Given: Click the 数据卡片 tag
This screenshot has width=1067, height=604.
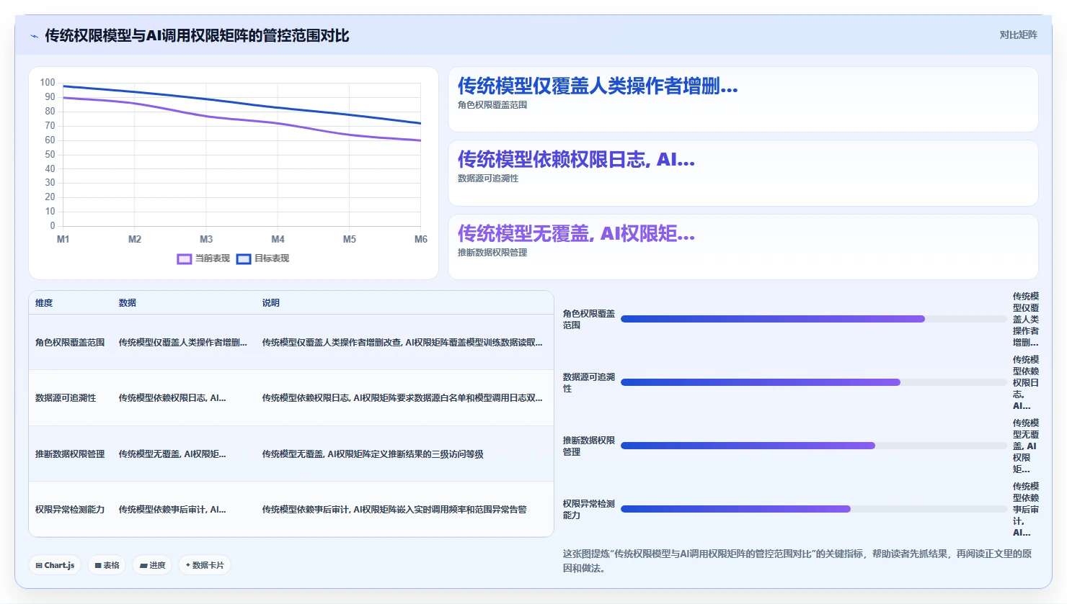Looking at the screenshot, I should (205, 565).
